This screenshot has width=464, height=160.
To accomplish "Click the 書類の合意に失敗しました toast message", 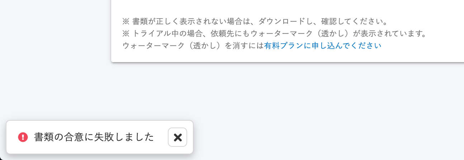I will [94, 137].
